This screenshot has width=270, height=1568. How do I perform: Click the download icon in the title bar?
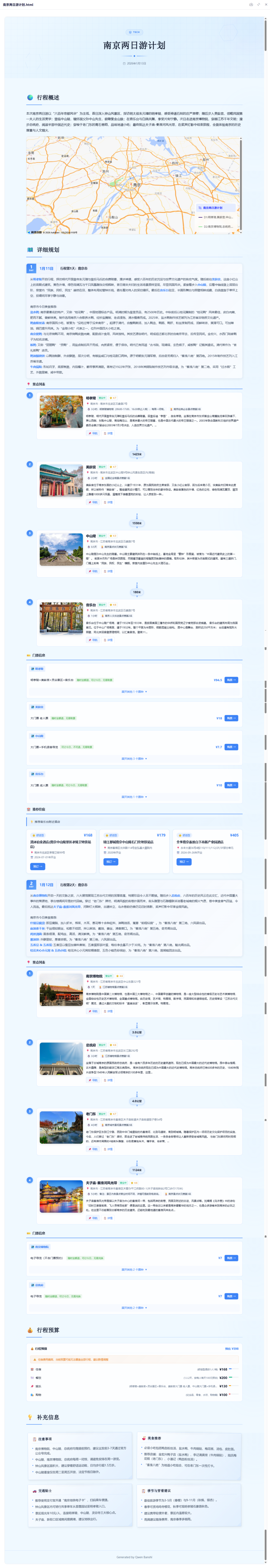click(251, 4)
